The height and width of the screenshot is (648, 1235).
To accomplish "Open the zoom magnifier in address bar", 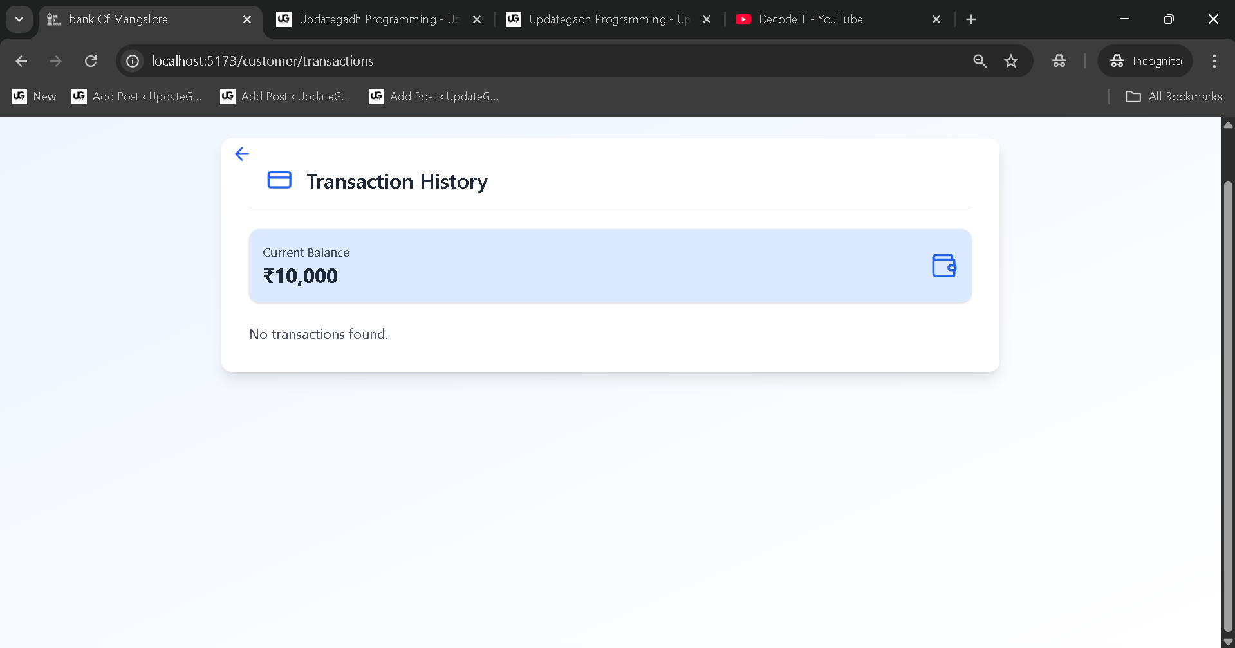I will click(980, 61).
